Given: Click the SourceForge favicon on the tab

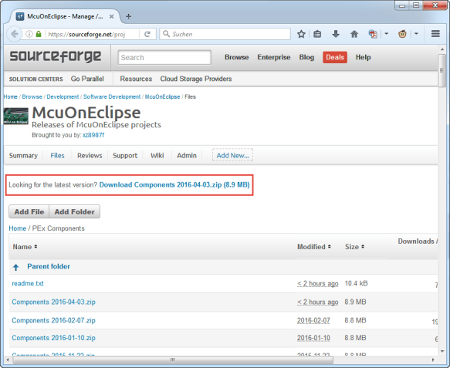Looking at the screenshot, I should pyautogui.click(x=20, y=17).
